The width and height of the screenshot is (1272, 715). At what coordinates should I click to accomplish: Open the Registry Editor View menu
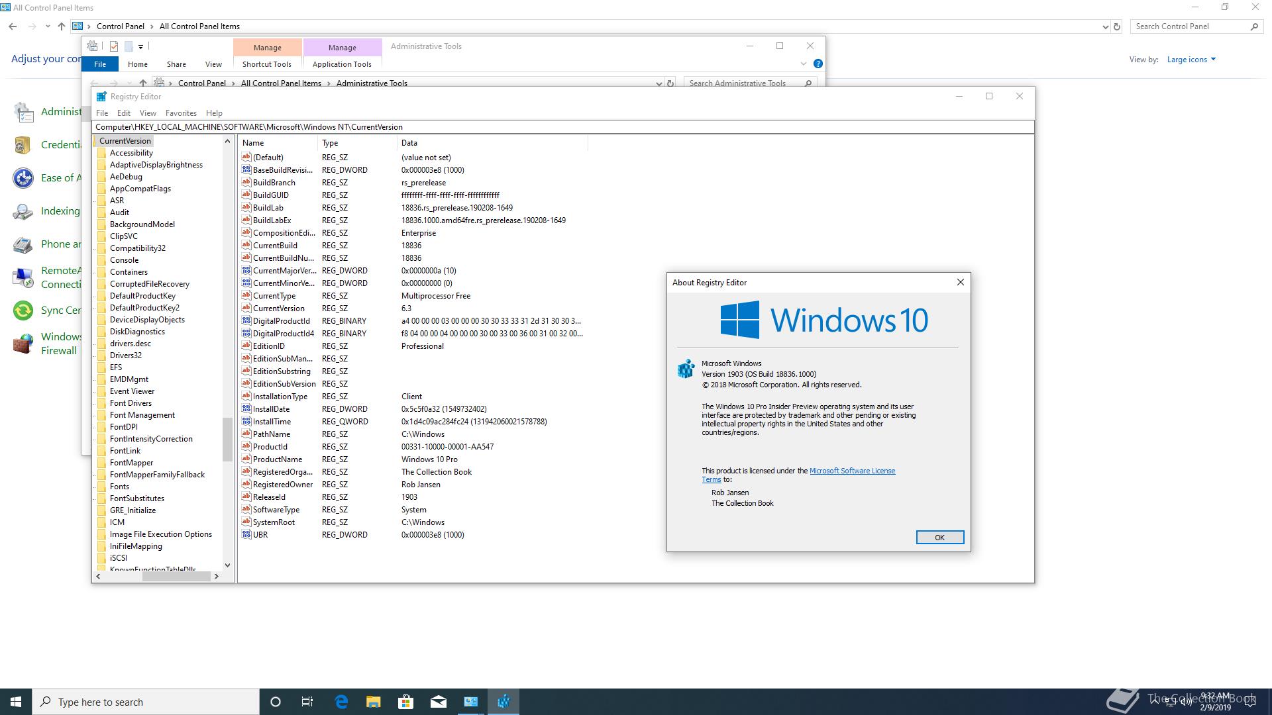pos(148,113)
